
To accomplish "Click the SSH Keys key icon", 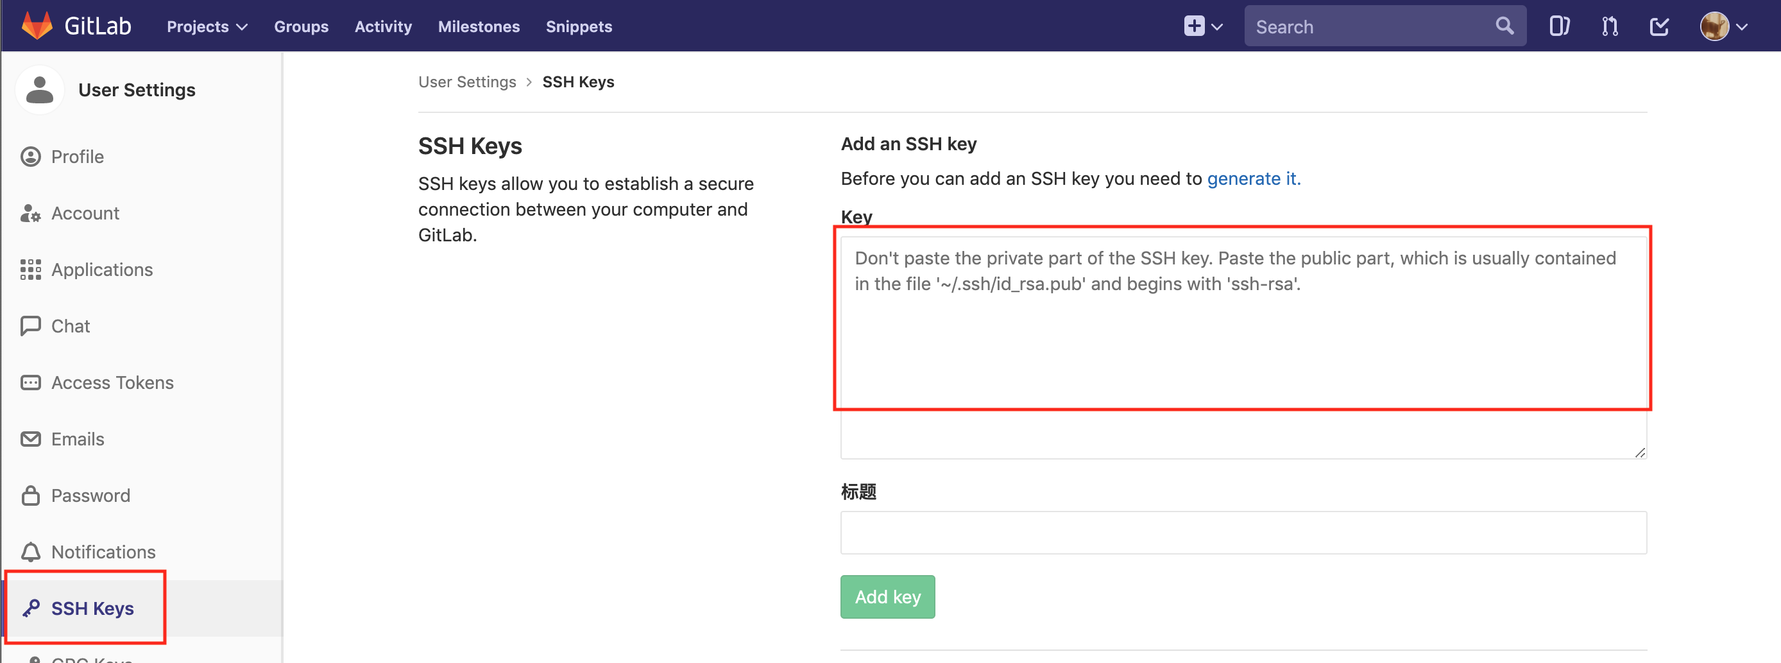I will [x=30, y=608].
